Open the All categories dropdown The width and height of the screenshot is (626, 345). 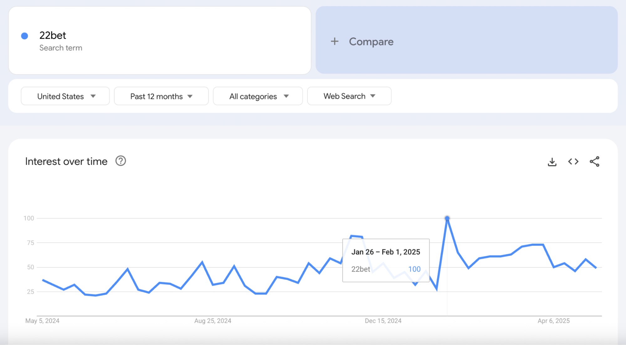(x=258, y=96)
